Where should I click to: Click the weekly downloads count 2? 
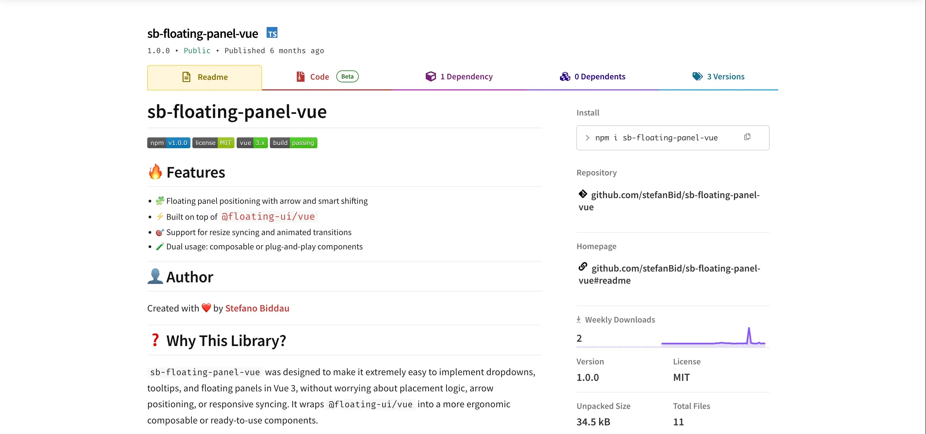click(579, 338)
